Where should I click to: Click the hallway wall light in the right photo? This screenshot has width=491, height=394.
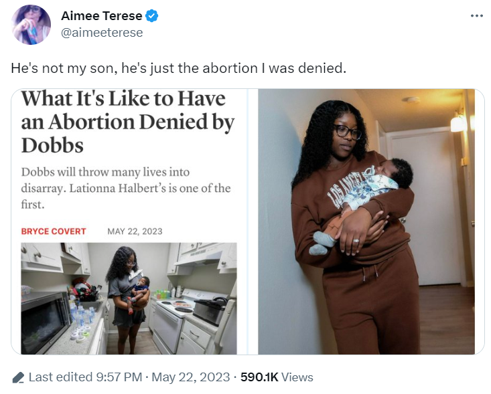[459, 122]
